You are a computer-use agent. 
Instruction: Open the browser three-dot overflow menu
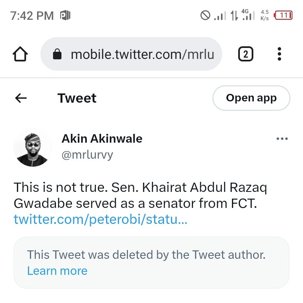279,54
